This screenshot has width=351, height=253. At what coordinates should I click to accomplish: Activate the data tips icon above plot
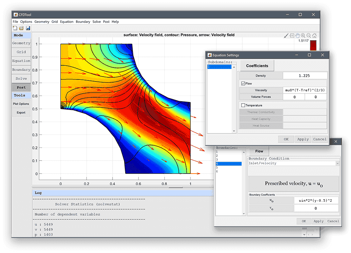point(292,35)
